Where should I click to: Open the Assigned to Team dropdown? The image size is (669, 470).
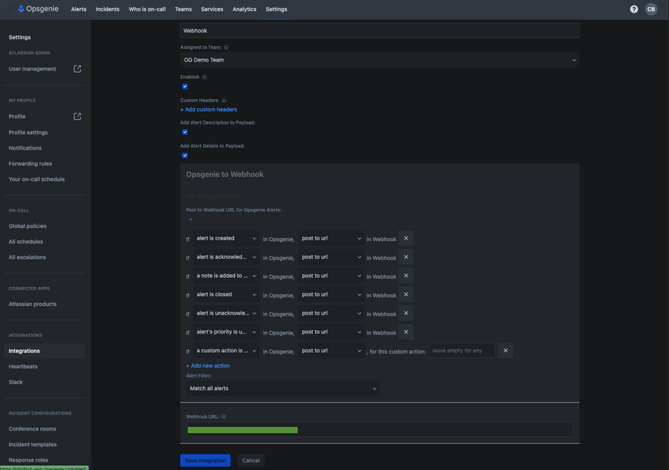pyautogui.click(x=380, y=60)
